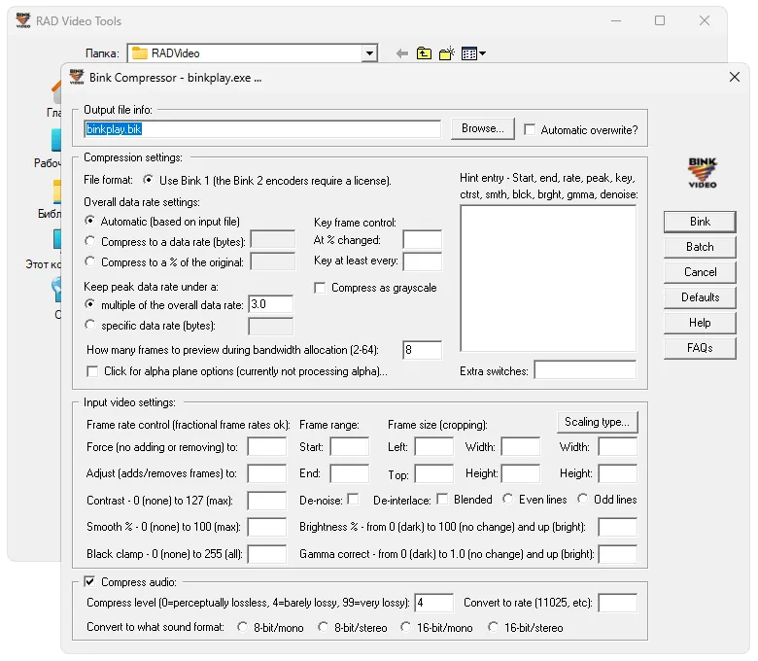Select Compress to a % of original radio
The image size is (758, 661).
(89, 261)
